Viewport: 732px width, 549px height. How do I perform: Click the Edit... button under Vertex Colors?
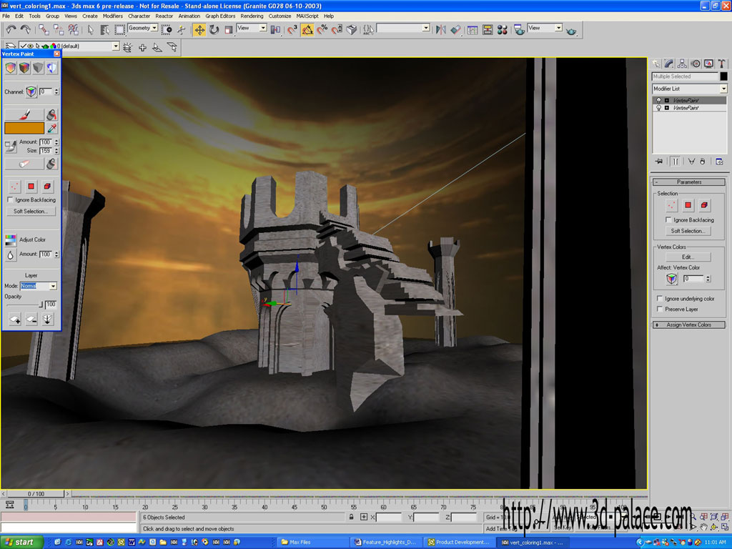[x=688, y=257]
